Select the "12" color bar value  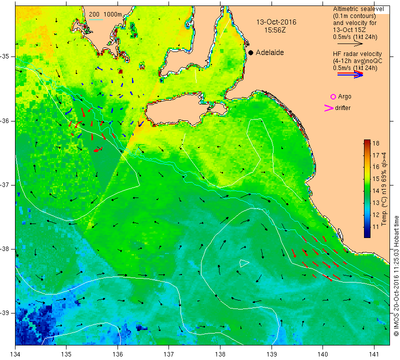pyautogui.click(x=376, y=214)
